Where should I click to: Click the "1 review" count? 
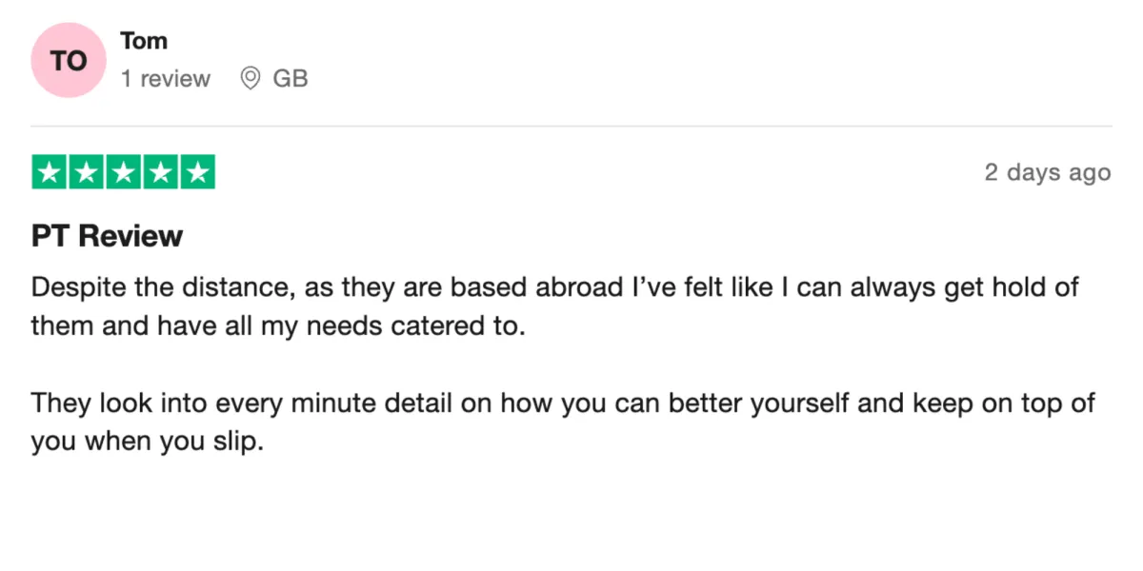[x=166, y=79]
